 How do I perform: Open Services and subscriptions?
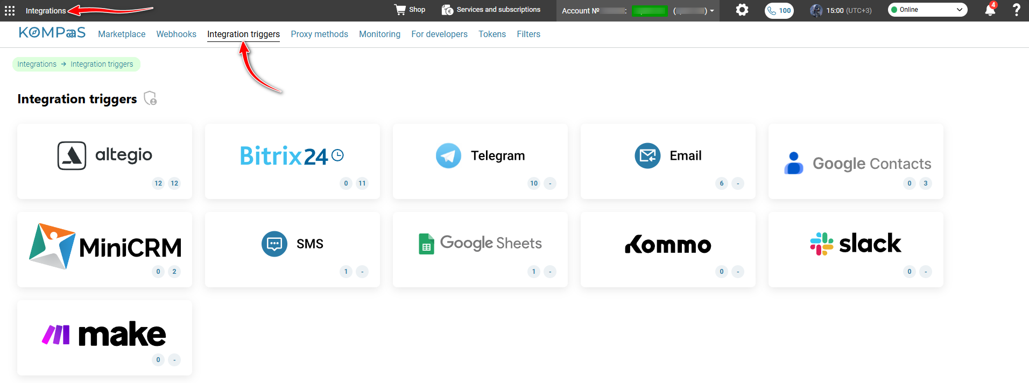[491, 10]
